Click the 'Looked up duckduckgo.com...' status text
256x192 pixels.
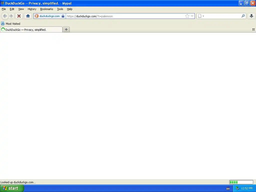[x=18, y=182]
